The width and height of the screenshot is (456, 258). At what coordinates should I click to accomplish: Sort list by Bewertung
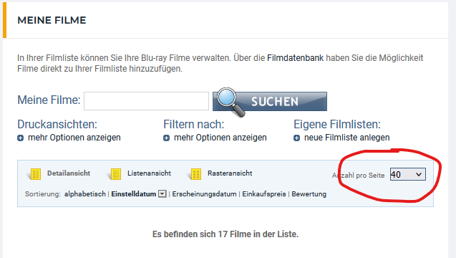point(309,194)
